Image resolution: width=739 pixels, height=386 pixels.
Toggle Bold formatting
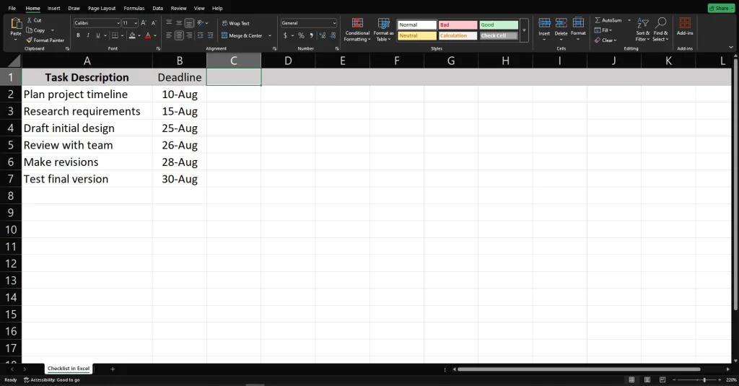pos(78,35)
